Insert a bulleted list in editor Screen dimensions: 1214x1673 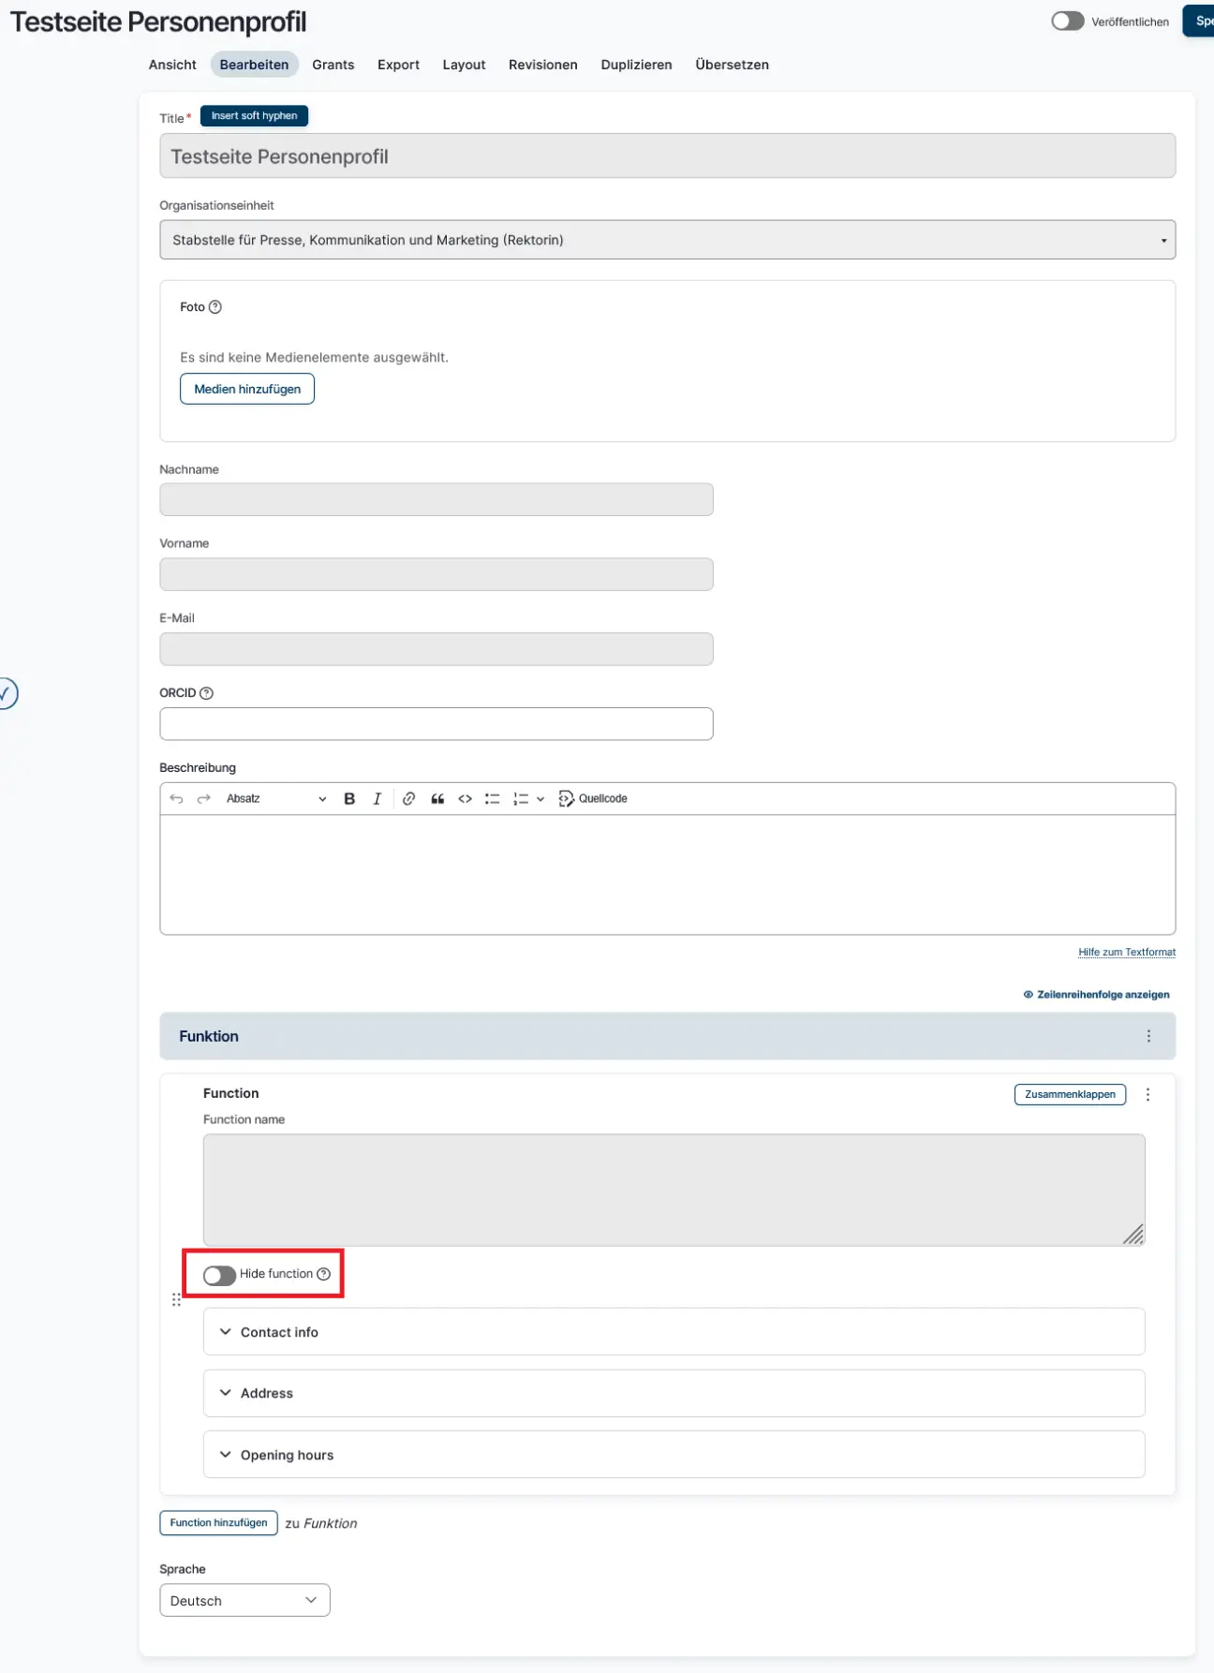[x=492, y=799]
